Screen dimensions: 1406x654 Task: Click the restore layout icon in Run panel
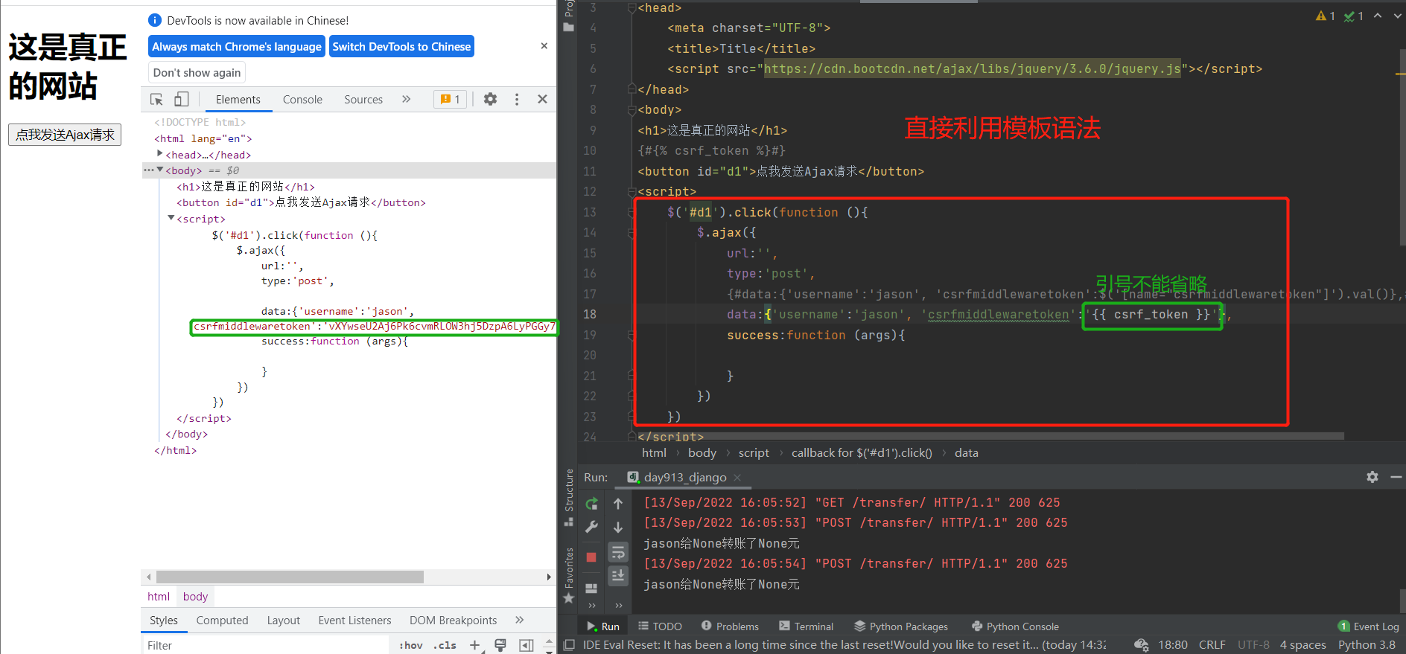point(591,589)
